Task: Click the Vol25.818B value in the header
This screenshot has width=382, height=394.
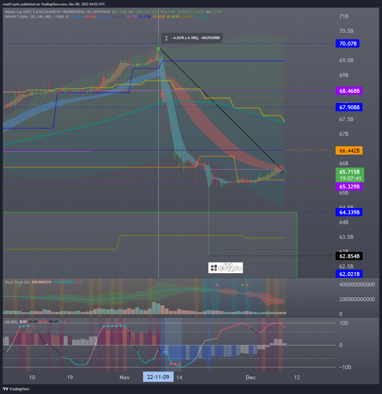Action: 214,12
